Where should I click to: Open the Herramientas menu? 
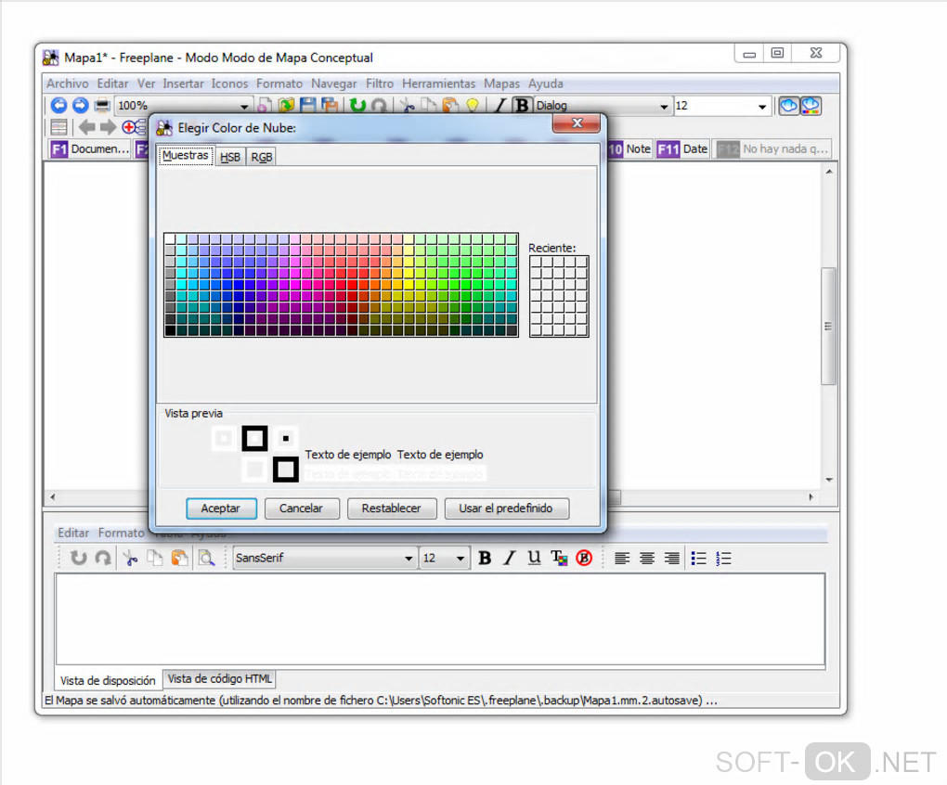pos(438,84)
